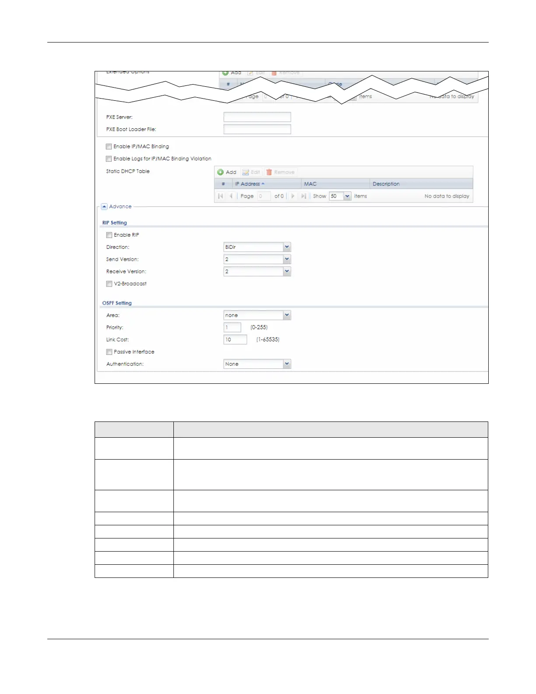Click the PXE Server input field
The width and height of the screenshot is (536, 694).
257,117
